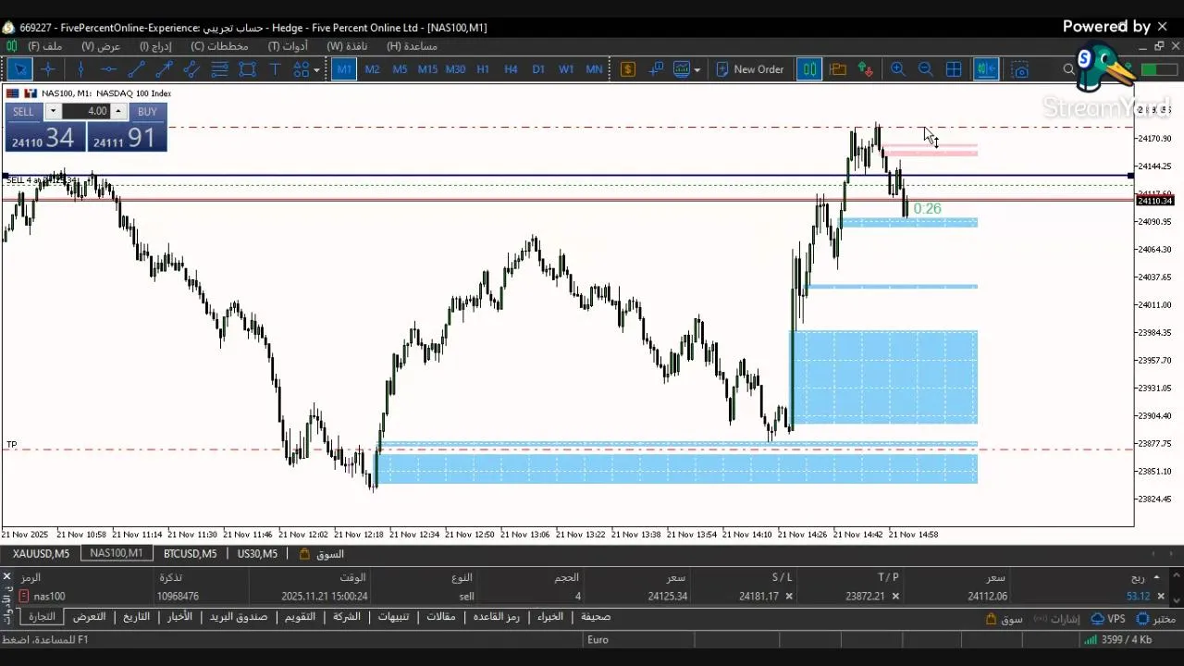Click the VPS cloud icon
The width and height of the screenshot is (1184, 666).
[1108, 619]
